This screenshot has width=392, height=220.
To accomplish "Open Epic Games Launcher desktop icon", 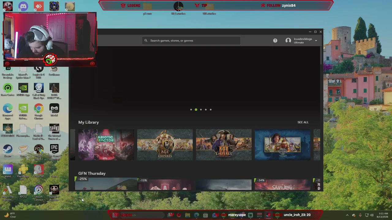I will [54, 152].
